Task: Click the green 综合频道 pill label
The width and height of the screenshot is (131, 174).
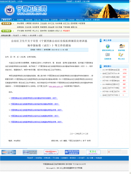Action: 7,31
